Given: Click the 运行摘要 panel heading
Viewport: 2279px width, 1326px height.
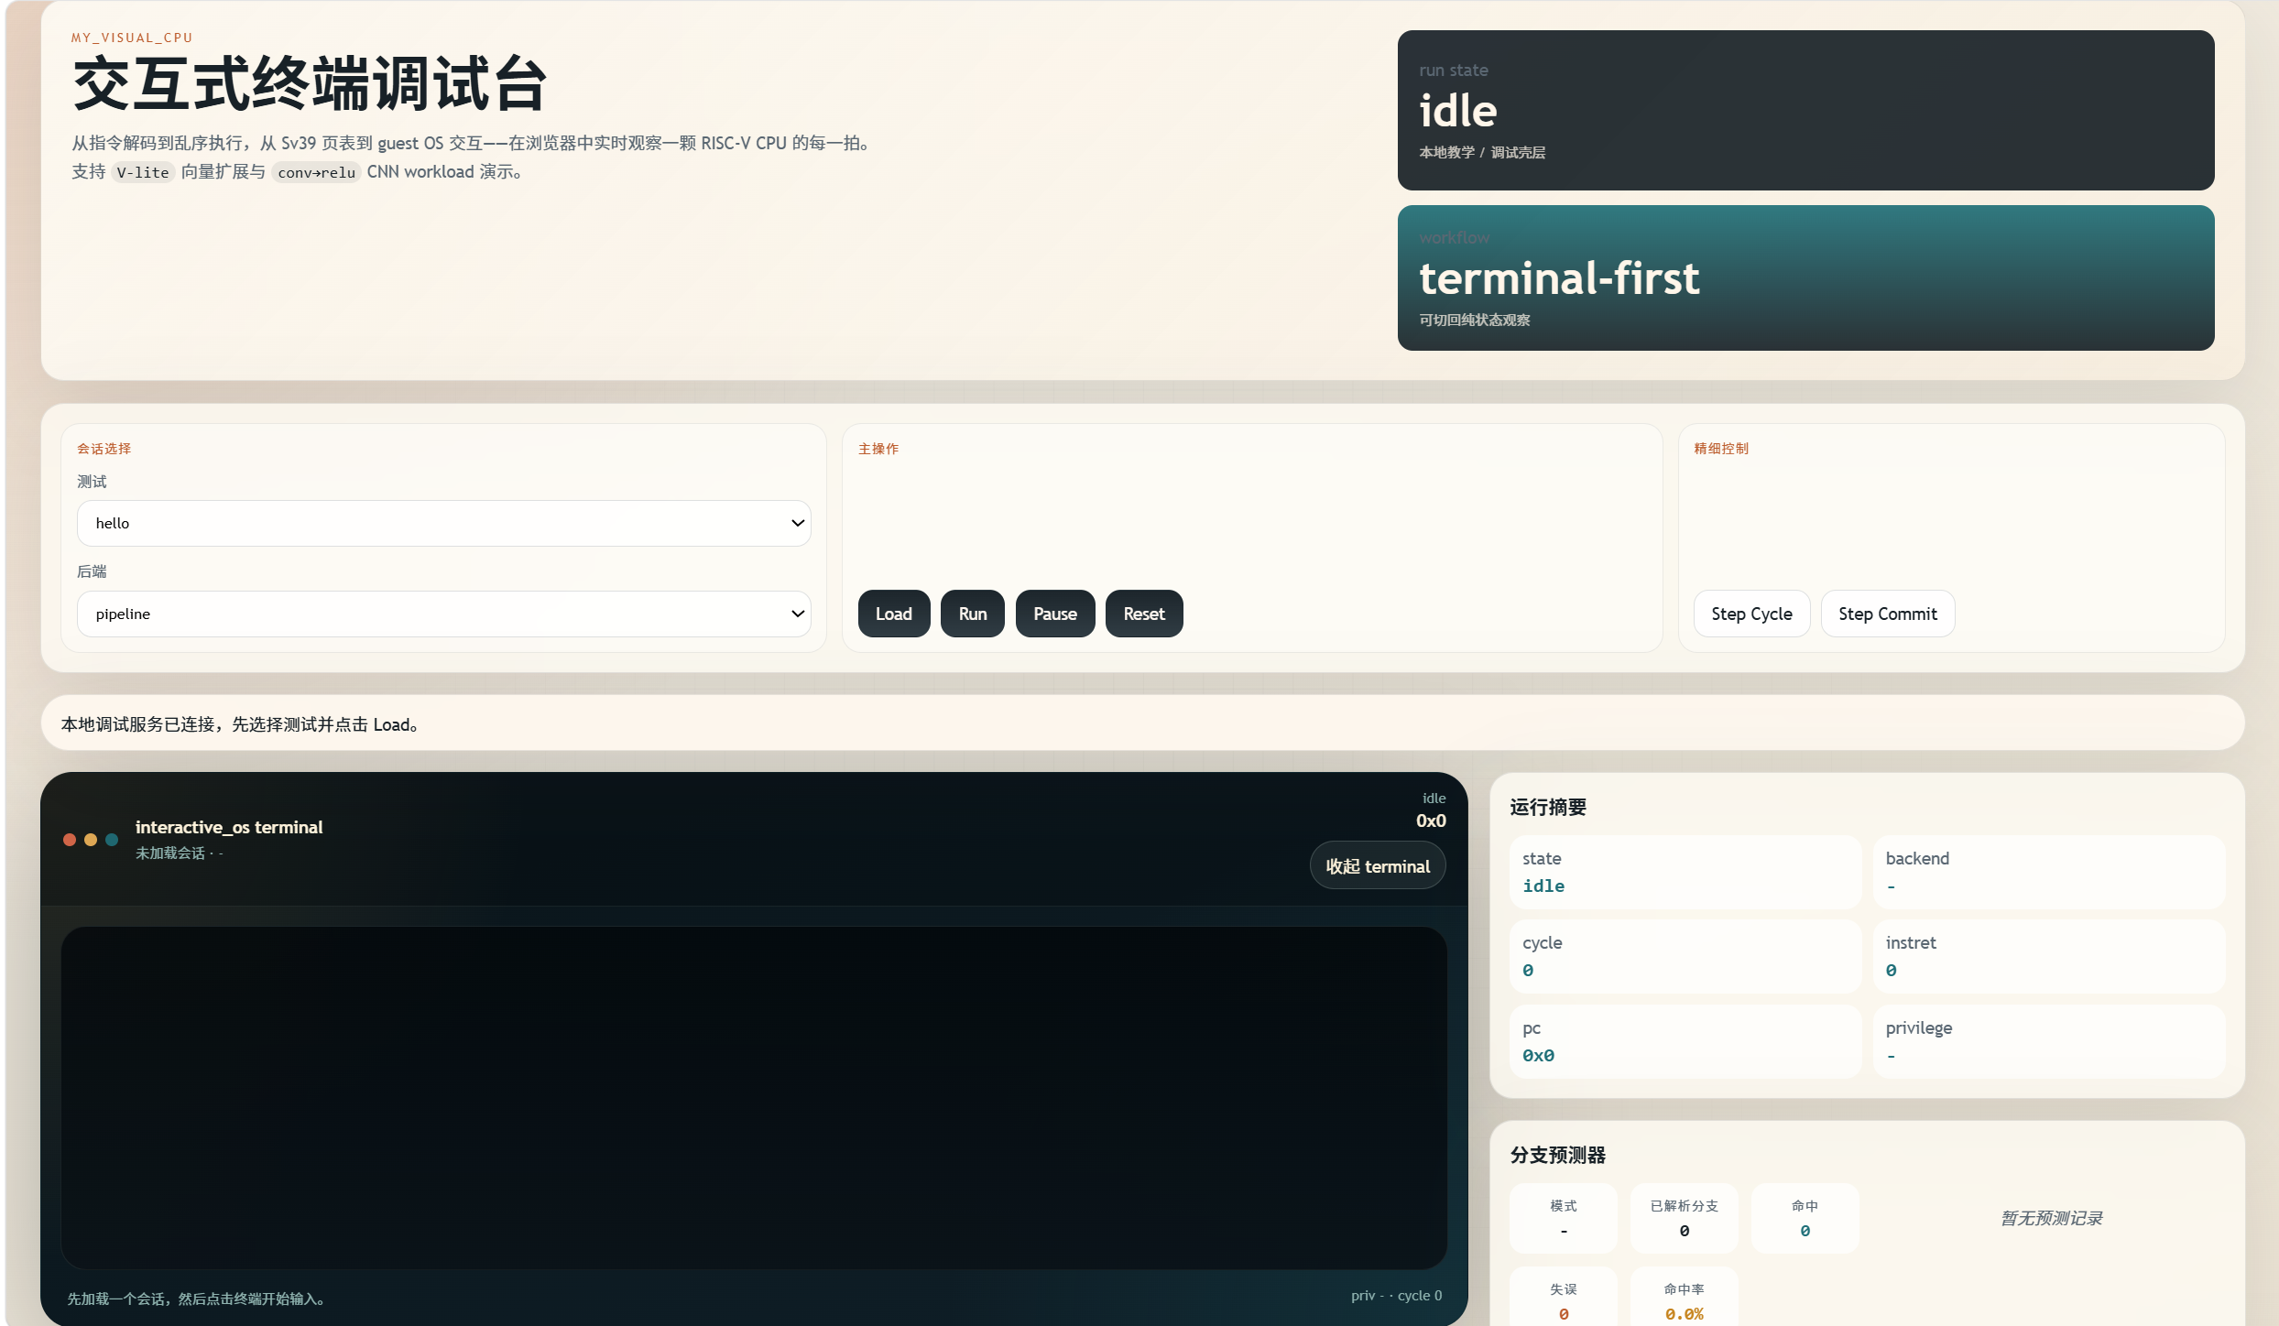Looking at the screenshot, I should point(1548,807).
